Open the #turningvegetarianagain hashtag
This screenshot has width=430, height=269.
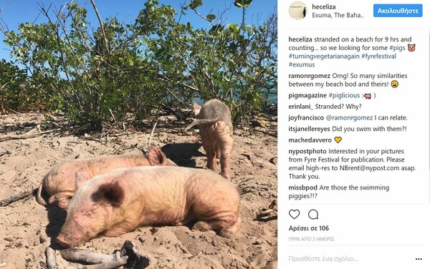click(x=324, y=57)
